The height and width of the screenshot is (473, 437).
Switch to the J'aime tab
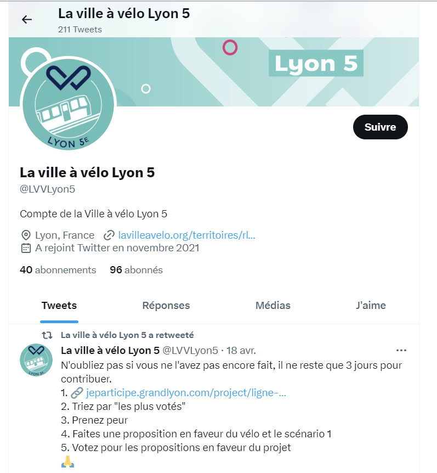tap(371, 305)
